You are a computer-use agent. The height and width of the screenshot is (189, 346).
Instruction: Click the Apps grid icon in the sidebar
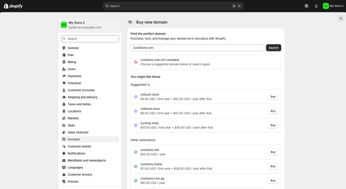coord(64,125)
